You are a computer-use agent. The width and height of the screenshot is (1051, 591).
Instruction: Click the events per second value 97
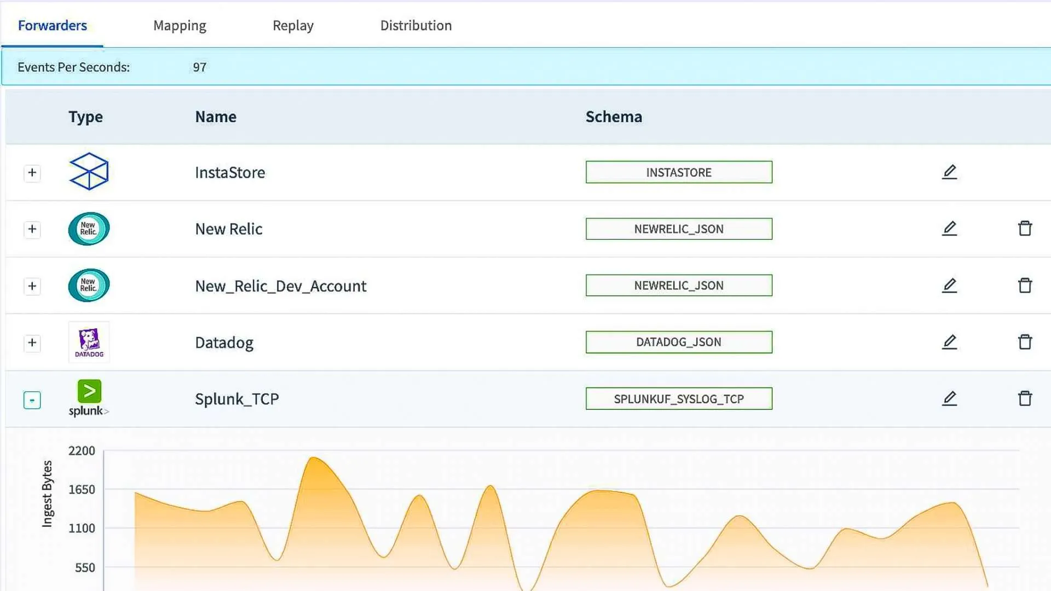200,67
